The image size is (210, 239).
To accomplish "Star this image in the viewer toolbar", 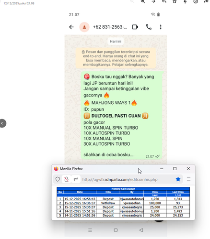I will click(x=175, y=1).
